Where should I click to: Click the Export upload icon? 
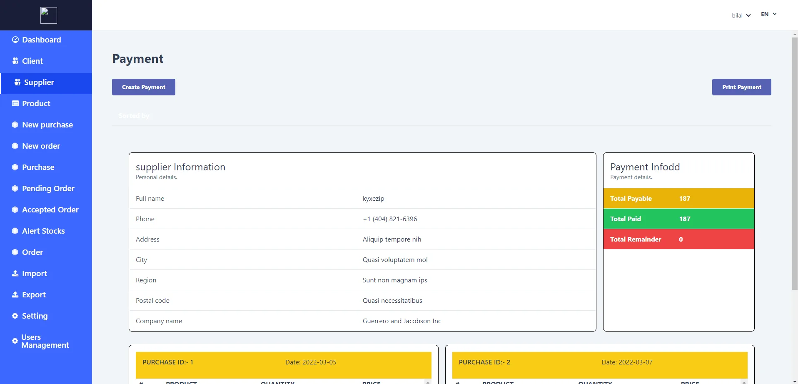tap(15, 295)
